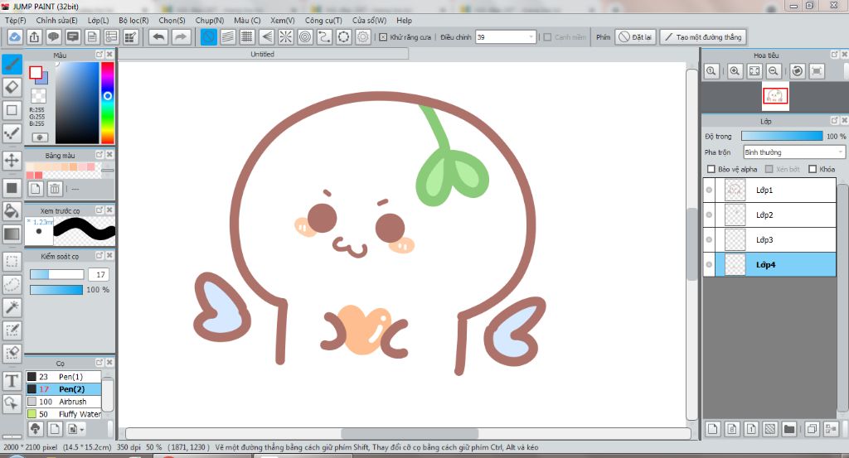Image resolution: width=849 pixels, height=458 pixels.
Task: Click the Redo arrow
Action: point(182,36)
